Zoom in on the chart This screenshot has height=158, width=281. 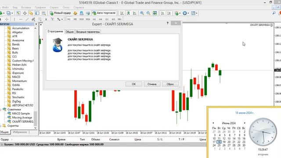click(142, 13)
